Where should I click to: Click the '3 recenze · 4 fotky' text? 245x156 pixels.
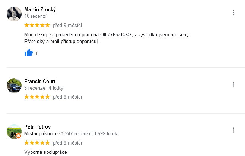[44, 88]
